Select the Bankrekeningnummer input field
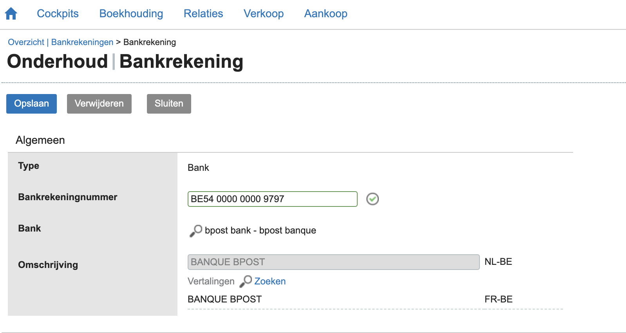 272,199
